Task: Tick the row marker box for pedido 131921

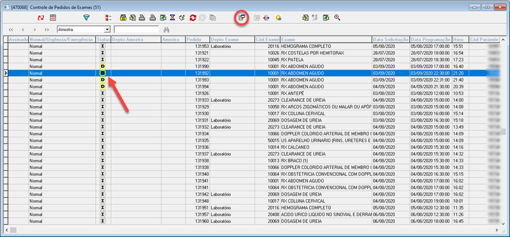Action: point(6,53)
